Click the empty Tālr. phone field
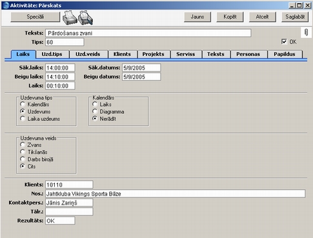The image size is (313, 238). click(69, 212)
